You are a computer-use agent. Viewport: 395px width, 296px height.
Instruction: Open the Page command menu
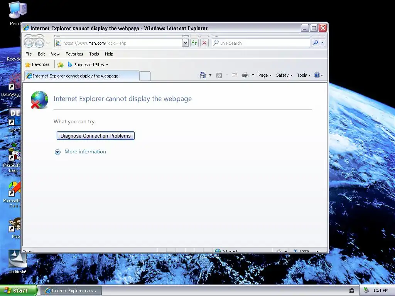click(x=265, y=75)
